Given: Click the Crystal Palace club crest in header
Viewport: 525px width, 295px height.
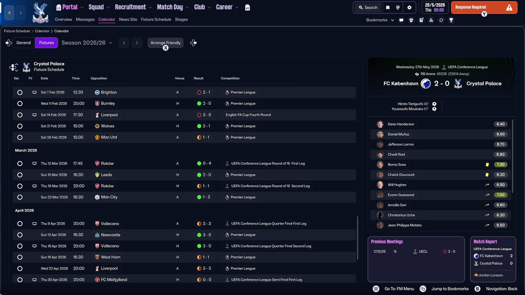Looking at the screenshot, I should pyautogui.click(x=40, y=13).
